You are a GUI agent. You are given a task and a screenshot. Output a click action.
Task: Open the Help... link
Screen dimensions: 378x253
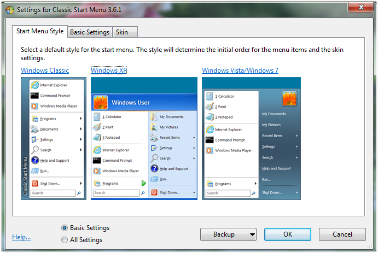[21, 237]
